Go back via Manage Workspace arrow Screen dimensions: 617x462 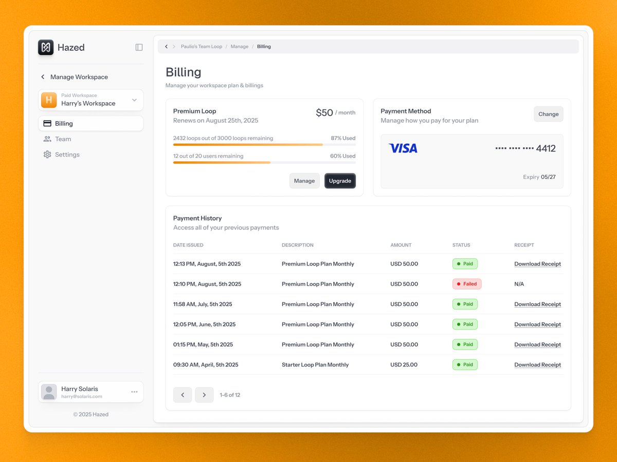43,77
